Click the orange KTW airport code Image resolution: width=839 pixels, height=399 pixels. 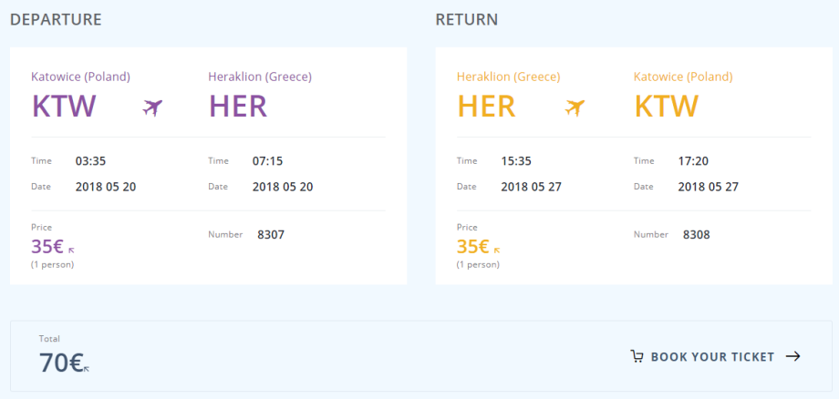666,107
